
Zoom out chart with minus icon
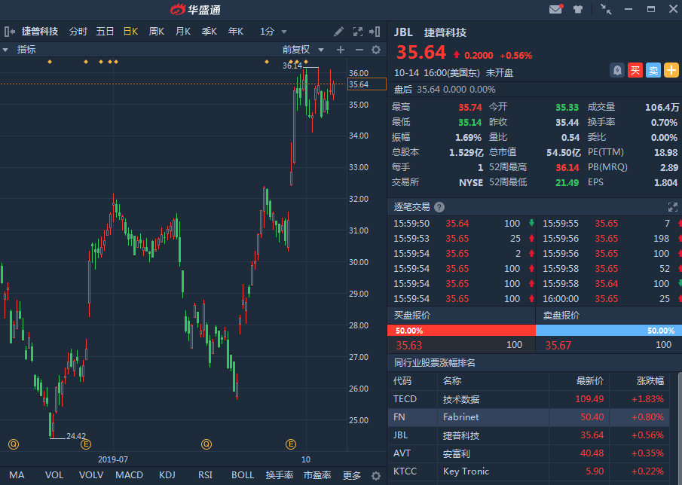point(359,50)
